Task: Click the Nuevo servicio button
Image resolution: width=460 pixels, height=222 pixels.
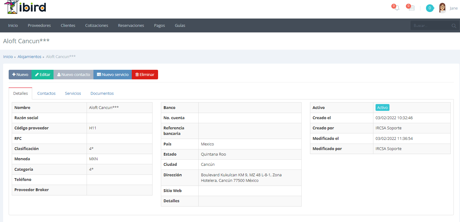Action: pos(113,74)
